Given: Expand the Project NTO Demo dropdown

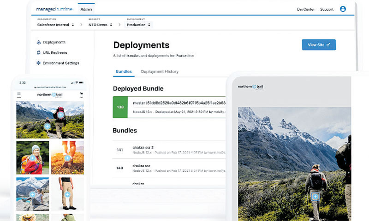Looking at the screenshot, I should 101,25.
